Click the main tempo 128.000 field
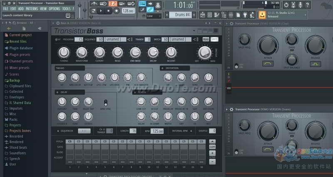This screenshot has height=177, width=333. tap(129, 11)
